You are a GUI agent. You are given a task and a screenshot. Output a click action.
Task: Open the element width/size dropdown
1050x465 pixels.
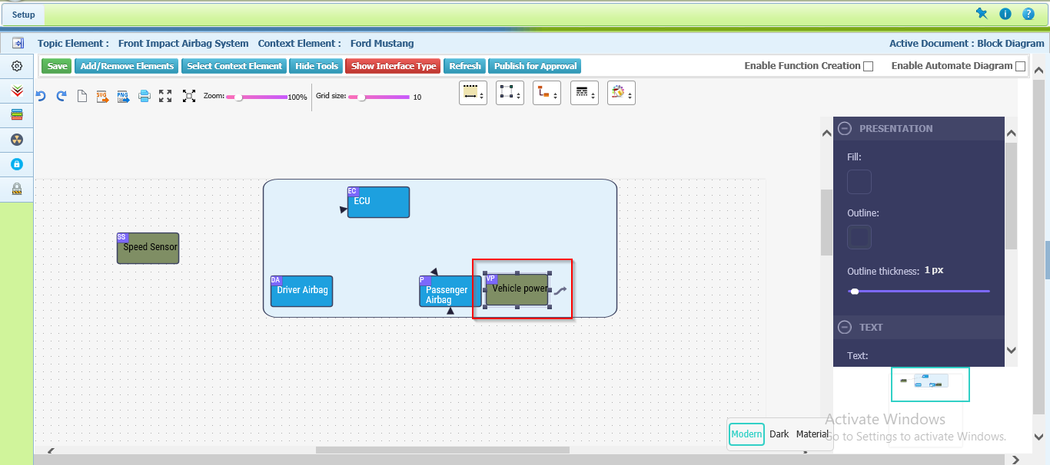tap(473, 93)
